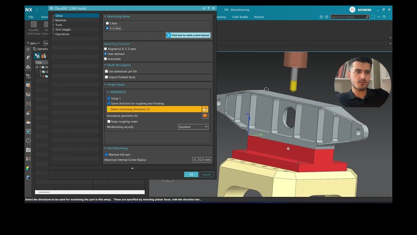The width and height of the screenshot is (417, 235).
Task: Open the History clock sidebar icon
Action: coord(28,141)
